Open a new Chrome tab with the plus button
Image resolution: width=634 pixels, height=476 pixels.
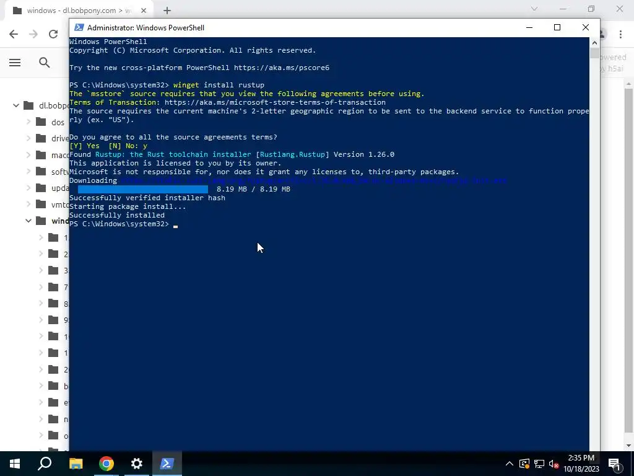pos(167,11)
